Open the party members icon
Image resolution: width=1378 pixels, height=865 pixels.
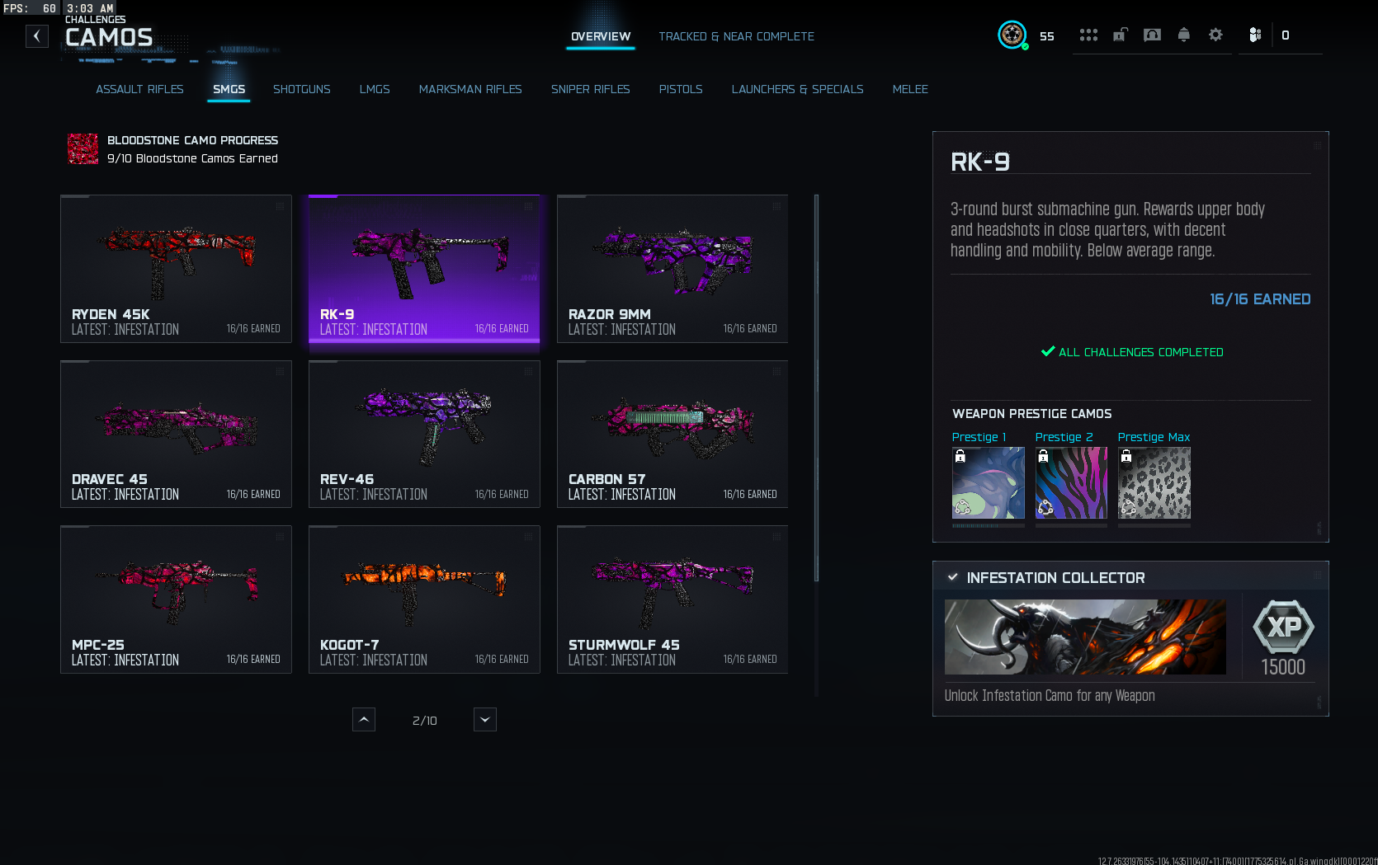tap(1255, 35)
